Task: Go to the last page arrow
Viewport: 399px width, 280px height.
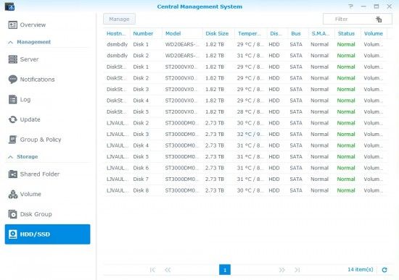Action: click(297, 270)
